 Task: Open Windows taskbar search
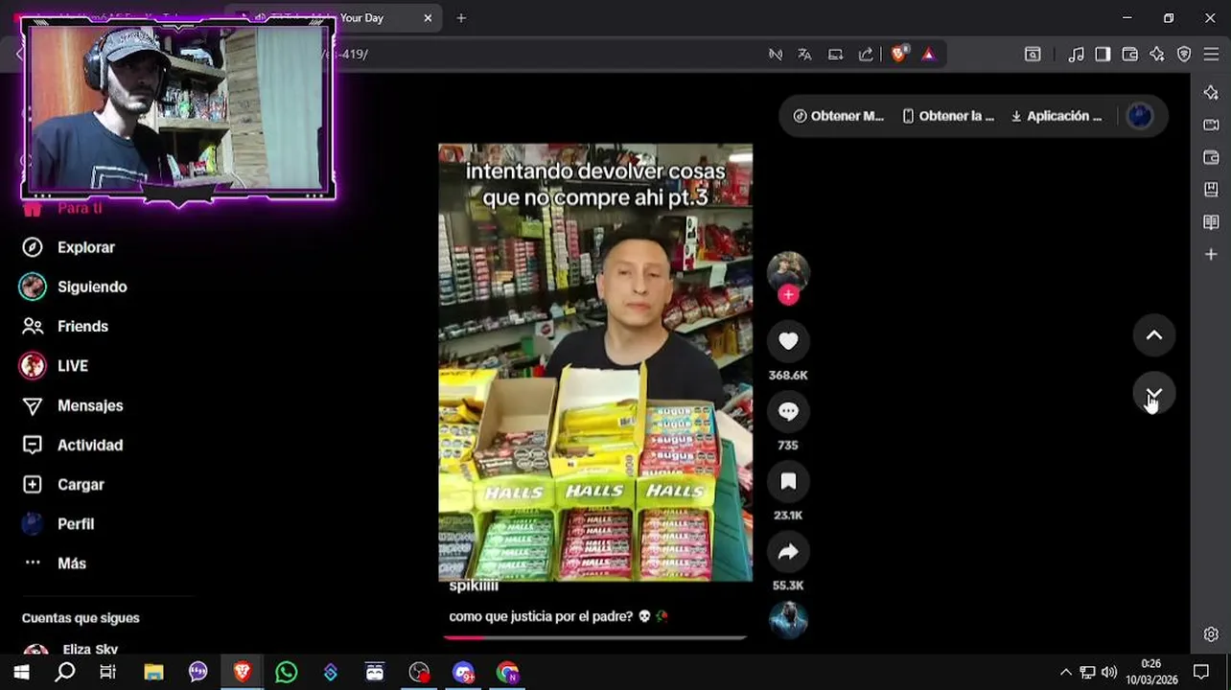(65, 673)
